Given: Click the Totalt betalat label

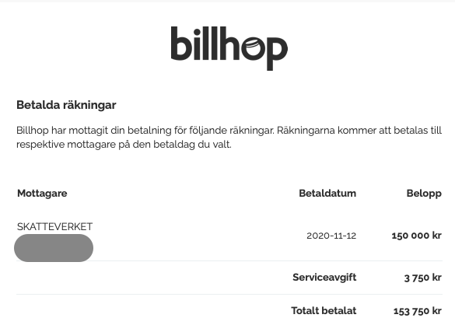Looking at the screenshot, I should pos(324,311).
